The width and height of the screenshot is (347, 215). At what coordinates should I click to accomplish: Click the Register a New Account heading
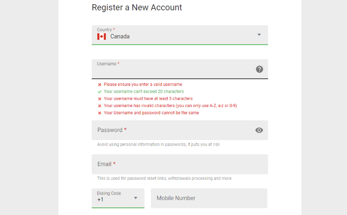click(x=137, y=8)
